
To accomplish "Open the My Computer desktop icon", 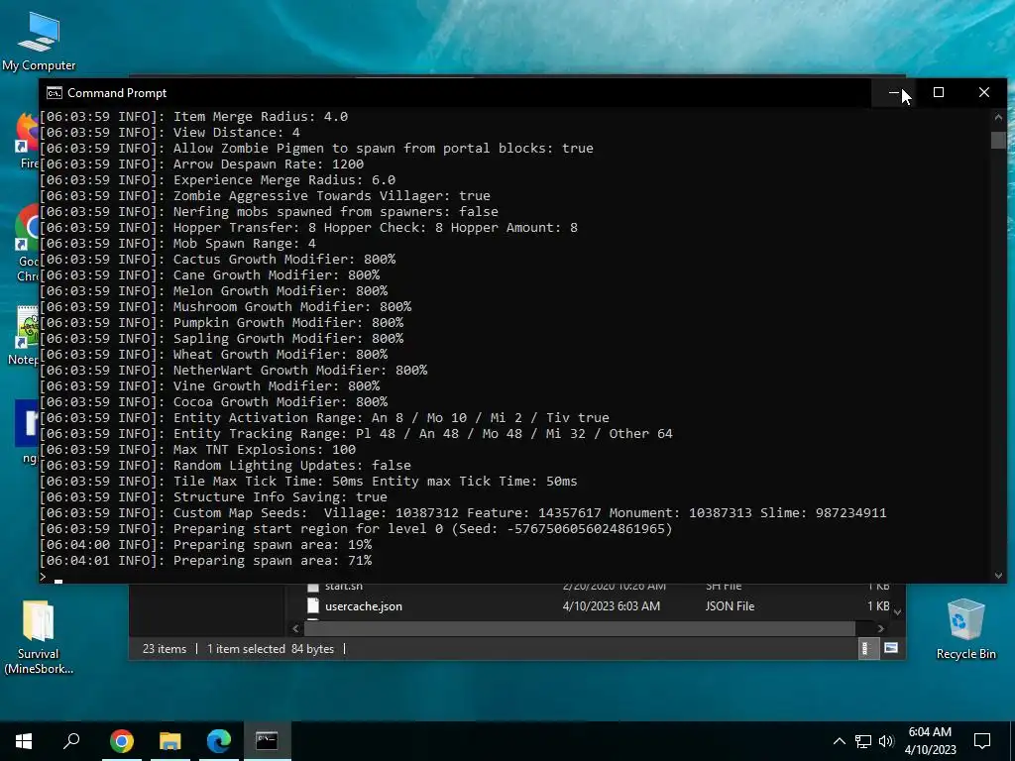I will pyautogui.click(x=39, y=42).
